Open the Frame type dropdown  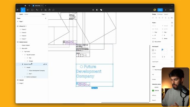[x=154, y=23]
